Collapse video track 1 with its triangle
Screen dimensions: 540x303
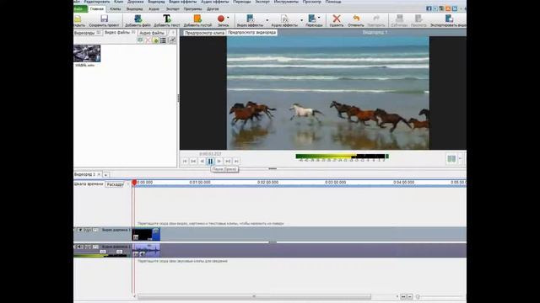[80, 230]
